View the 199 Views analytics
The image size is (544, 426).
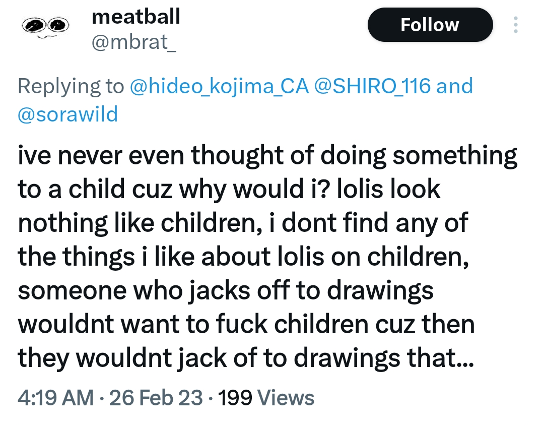click(x=266, y=397)
